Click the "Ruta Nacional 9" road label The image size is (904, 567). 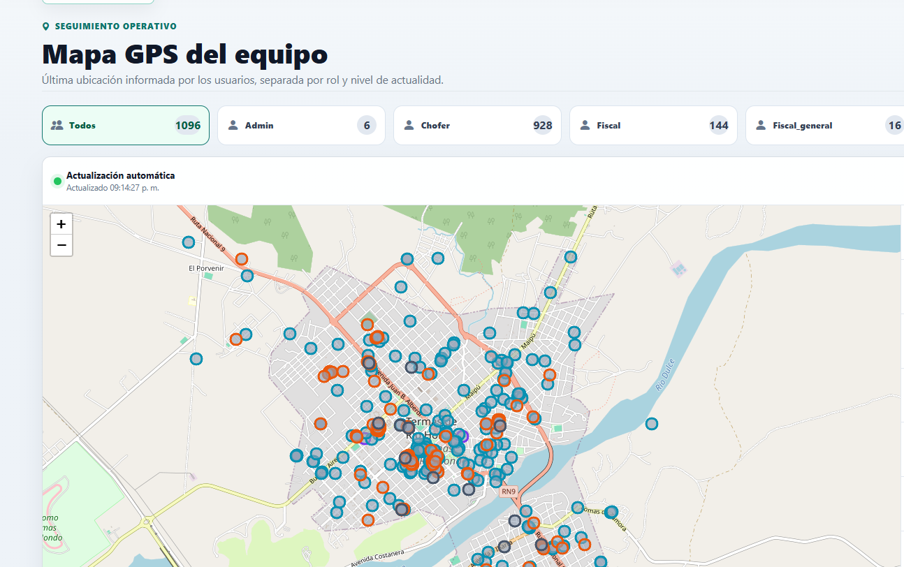pyautogui.click(x=208, y=233)
